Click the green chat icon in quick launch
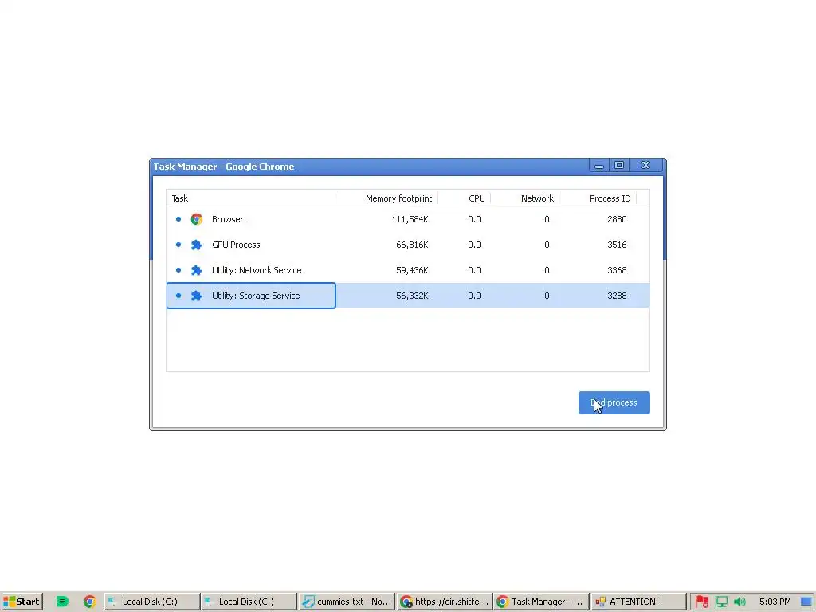 [x=62, y=602]
